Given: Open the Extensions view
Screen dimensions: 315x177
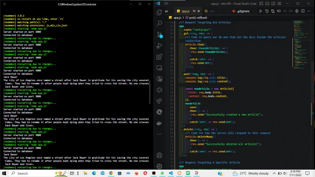Looking at the screenshot, I should point(159,57).
